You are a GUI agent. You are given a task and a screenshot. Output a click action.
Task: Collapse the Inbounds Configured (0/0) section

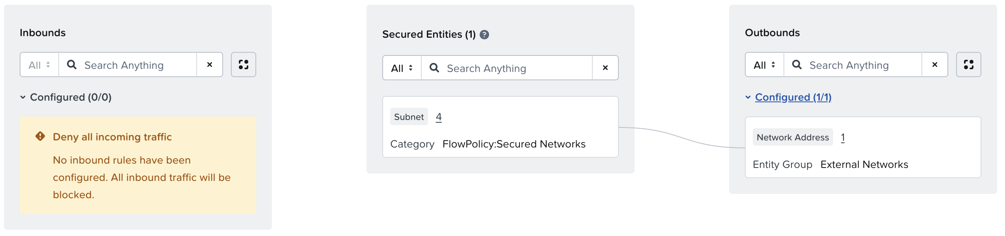pyautogui.click(x=23, y=97)
